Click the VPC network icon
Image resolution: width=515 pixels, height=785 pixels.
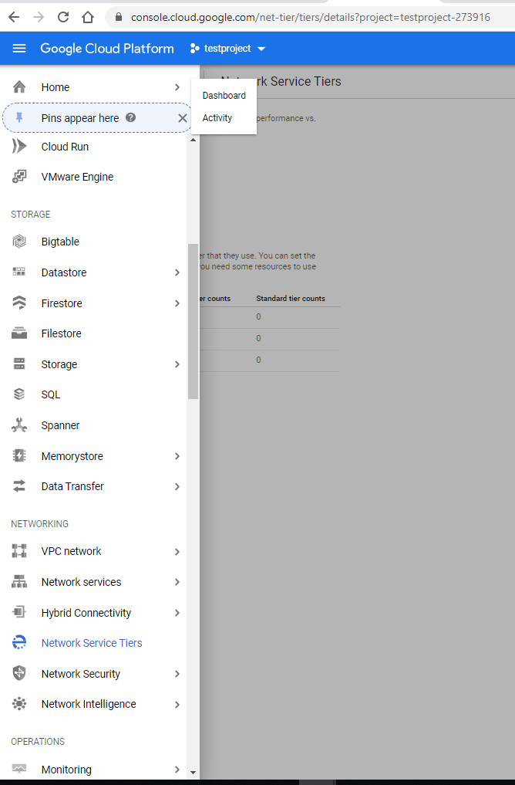(x=19, y=550)
